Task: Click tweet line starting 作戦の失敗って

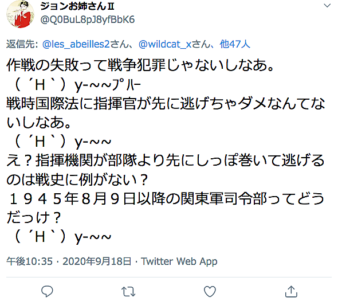Action: [140, 65]
